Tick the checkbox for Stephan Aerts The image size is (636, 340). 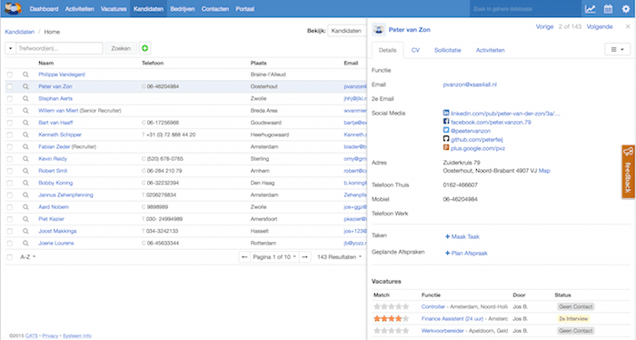tap(10, 98)
